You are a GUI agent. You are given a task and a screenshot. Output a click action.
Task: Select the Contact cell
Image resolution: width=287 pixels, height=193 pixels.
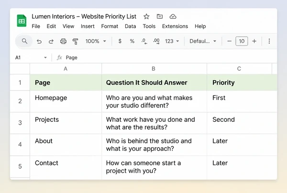(66, 167)
